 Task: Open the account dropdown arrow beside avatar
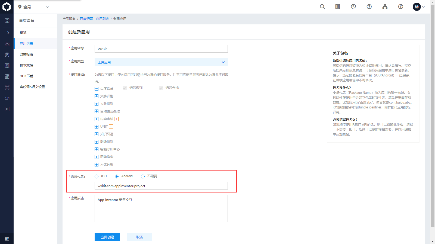(423, 7)
